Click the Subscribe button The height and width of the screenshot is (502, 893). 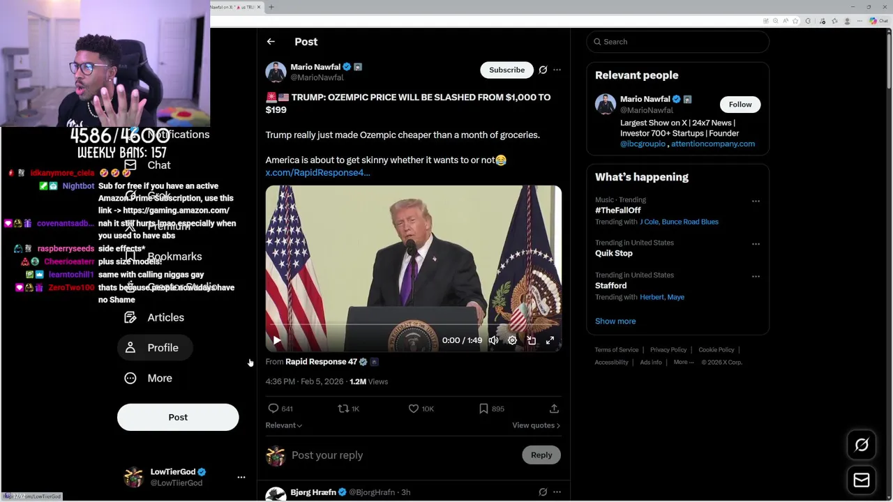506,70
